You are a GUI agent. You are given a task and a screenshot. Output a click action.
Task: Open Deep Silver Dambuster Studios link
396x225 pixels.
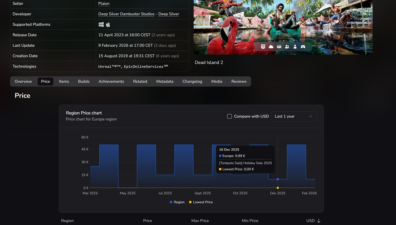pos(126,14)
